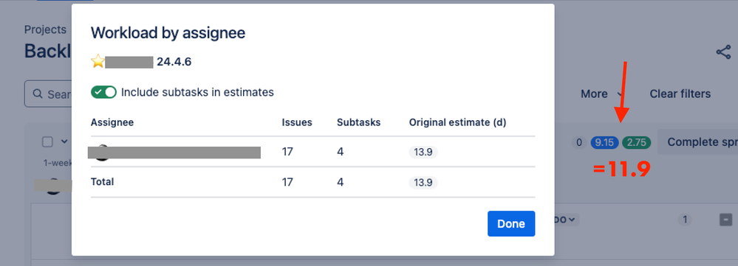The height and width of the screenshot is (266, 738).
Task: Click the magnifier icon in the search box
Action: tap(38, 94)
